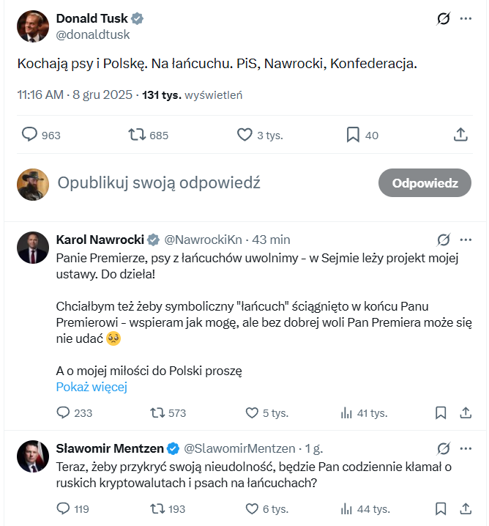
Task: Open more options on Mentzen's reply
Action: [x=466, y=448]
